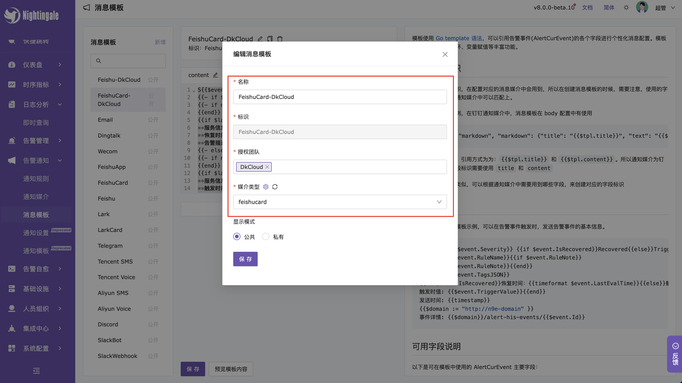Click the 反馈 feedback button
Screen dimensions: 682x383
(675, 354)
